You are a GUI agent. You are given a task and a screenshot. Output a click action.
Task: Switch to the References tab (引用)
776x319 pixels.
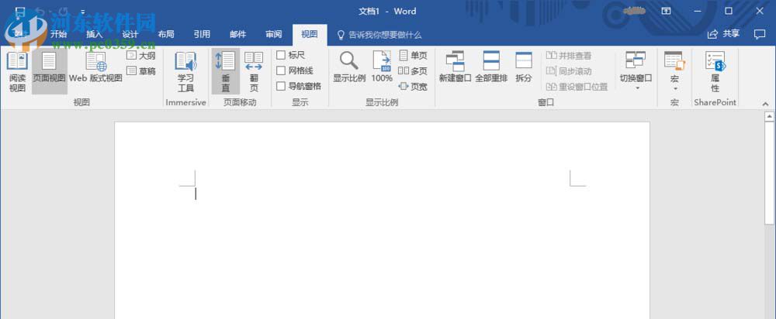(202, 34)
